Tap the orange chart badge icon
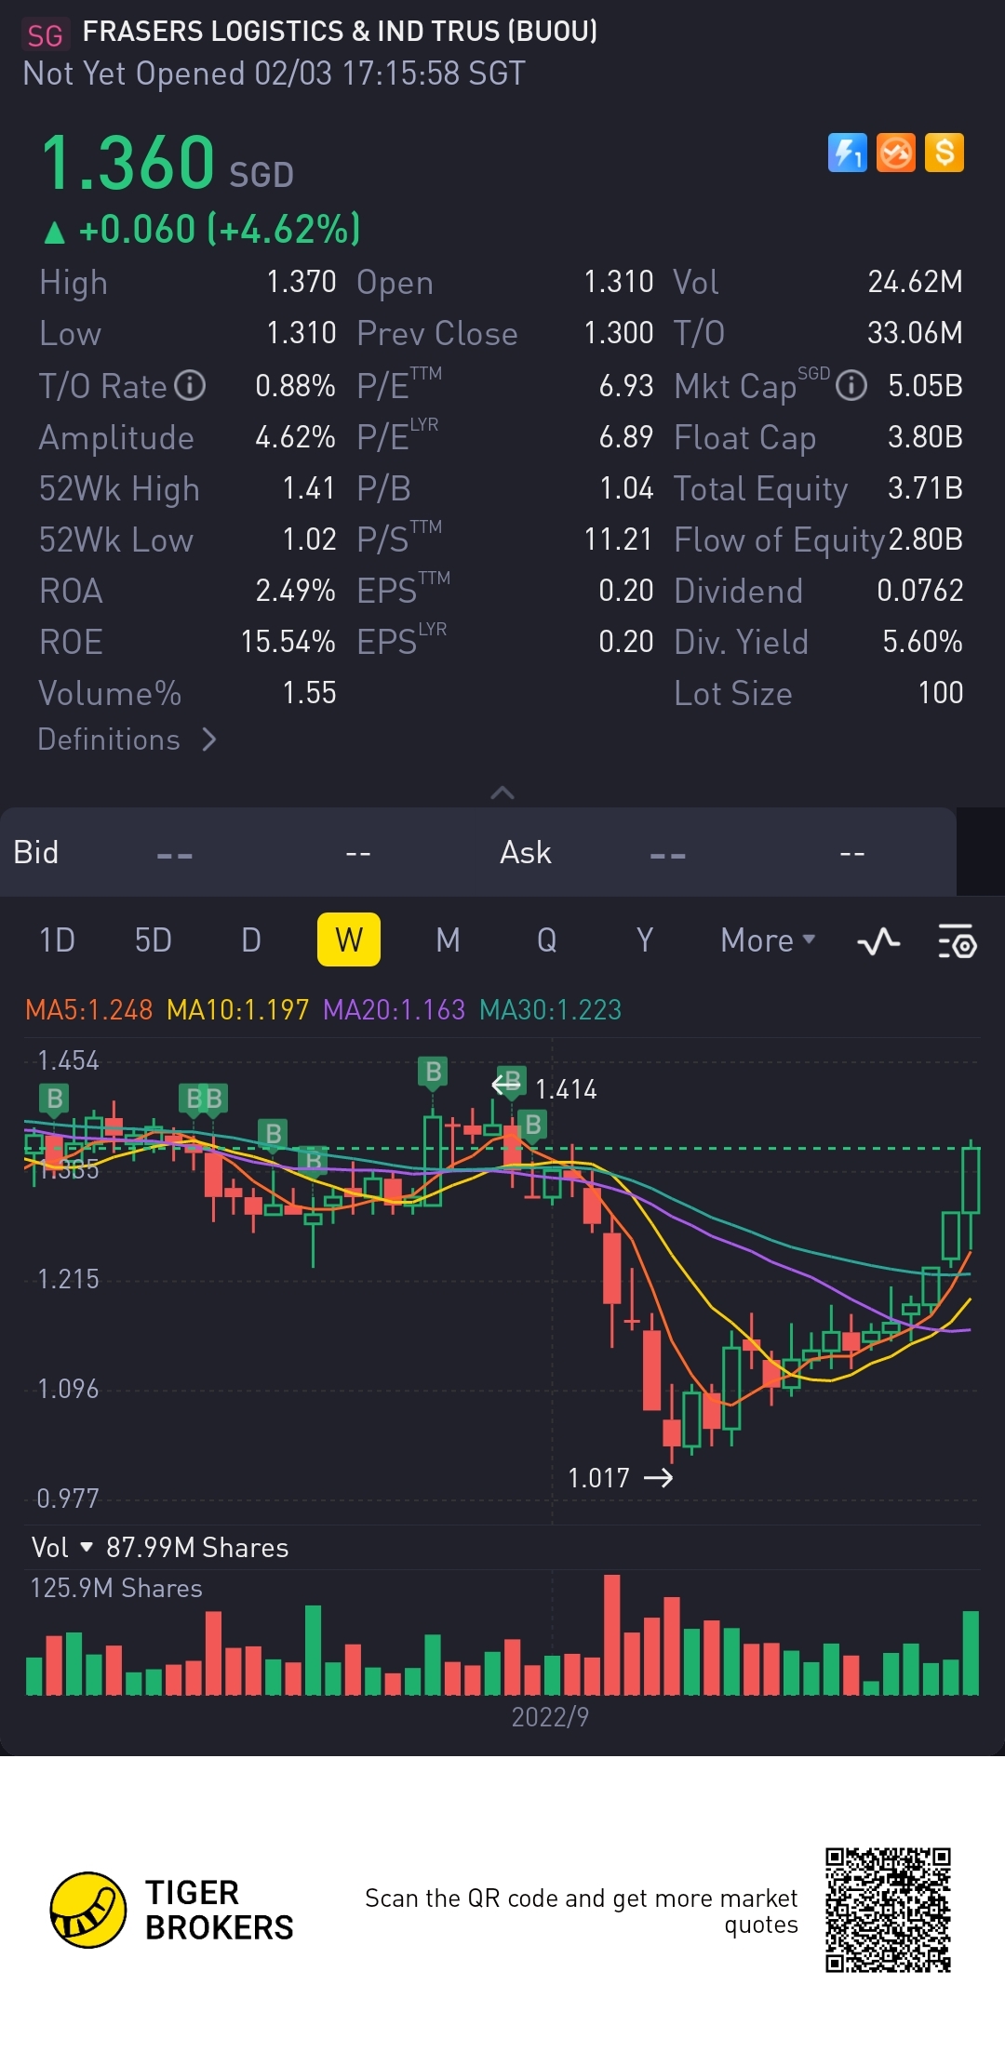This screenshot has height=2065, width=1005. click(x=896, y=153)
